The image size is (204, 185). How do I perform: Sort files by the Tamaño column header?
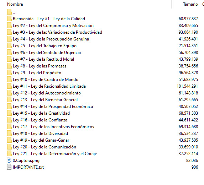click(x=190, y=4)
